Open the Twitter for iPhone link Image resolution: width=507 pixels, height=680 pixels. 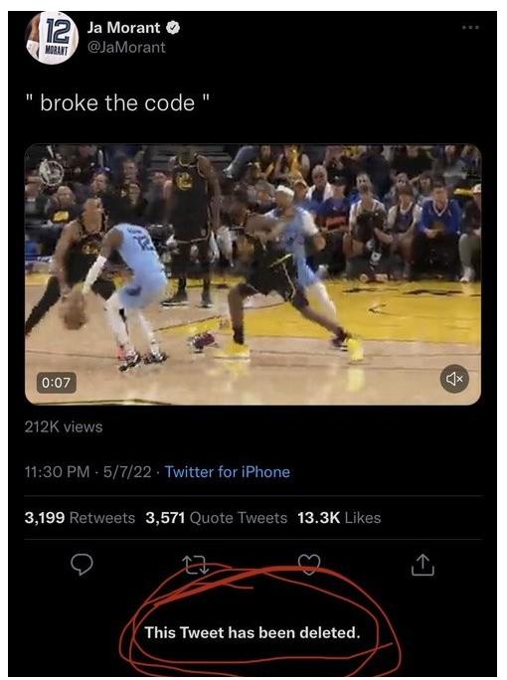point(228,472)
